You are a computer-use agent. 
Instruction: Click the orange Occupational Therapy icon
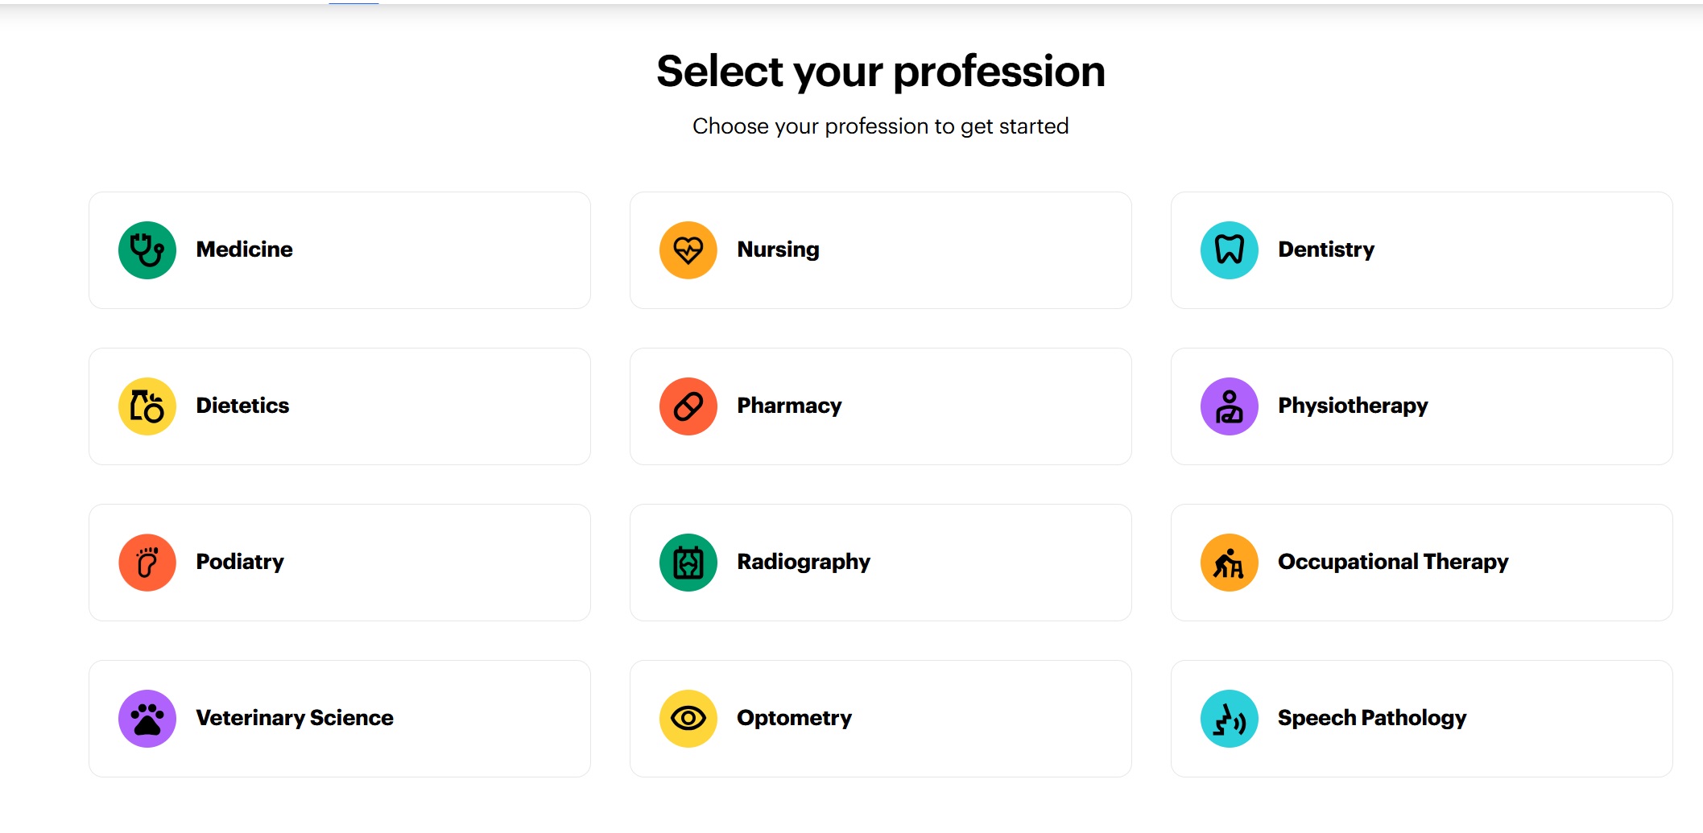point(1230,563)
